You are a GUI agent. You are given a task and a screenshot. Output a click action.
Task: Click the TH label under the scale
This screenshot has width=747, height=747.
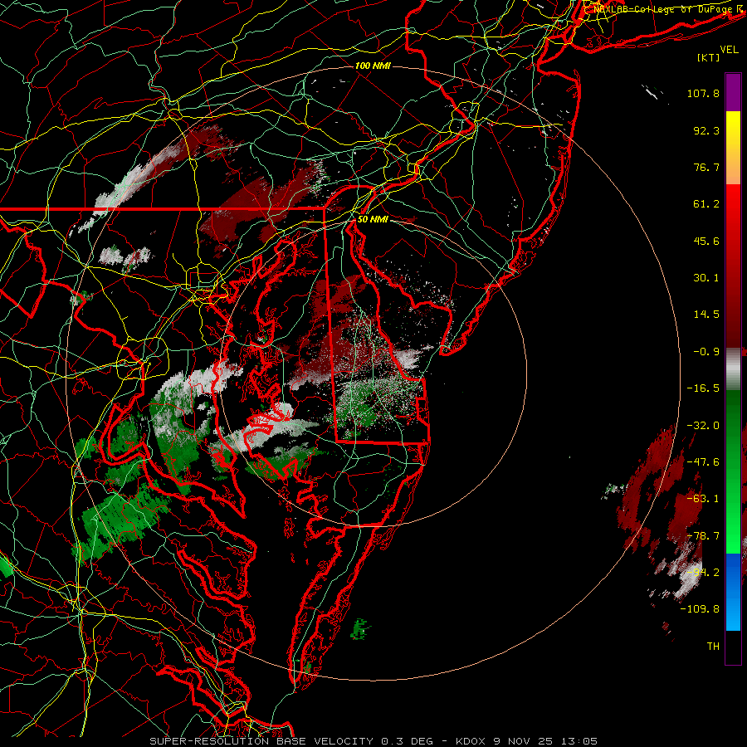coord(713,647)
